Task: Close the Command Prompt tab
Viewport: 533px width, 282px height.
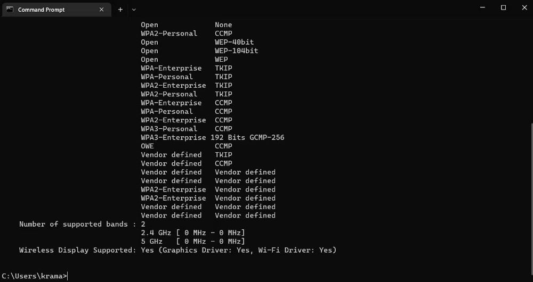Action: point(101,10)
